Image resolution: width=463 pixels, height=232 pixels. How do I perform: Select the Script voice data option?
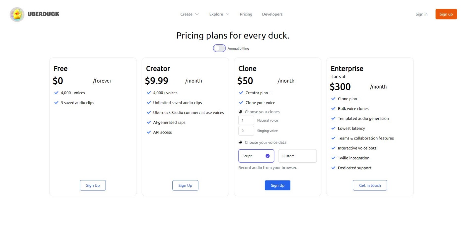point(256,156)
